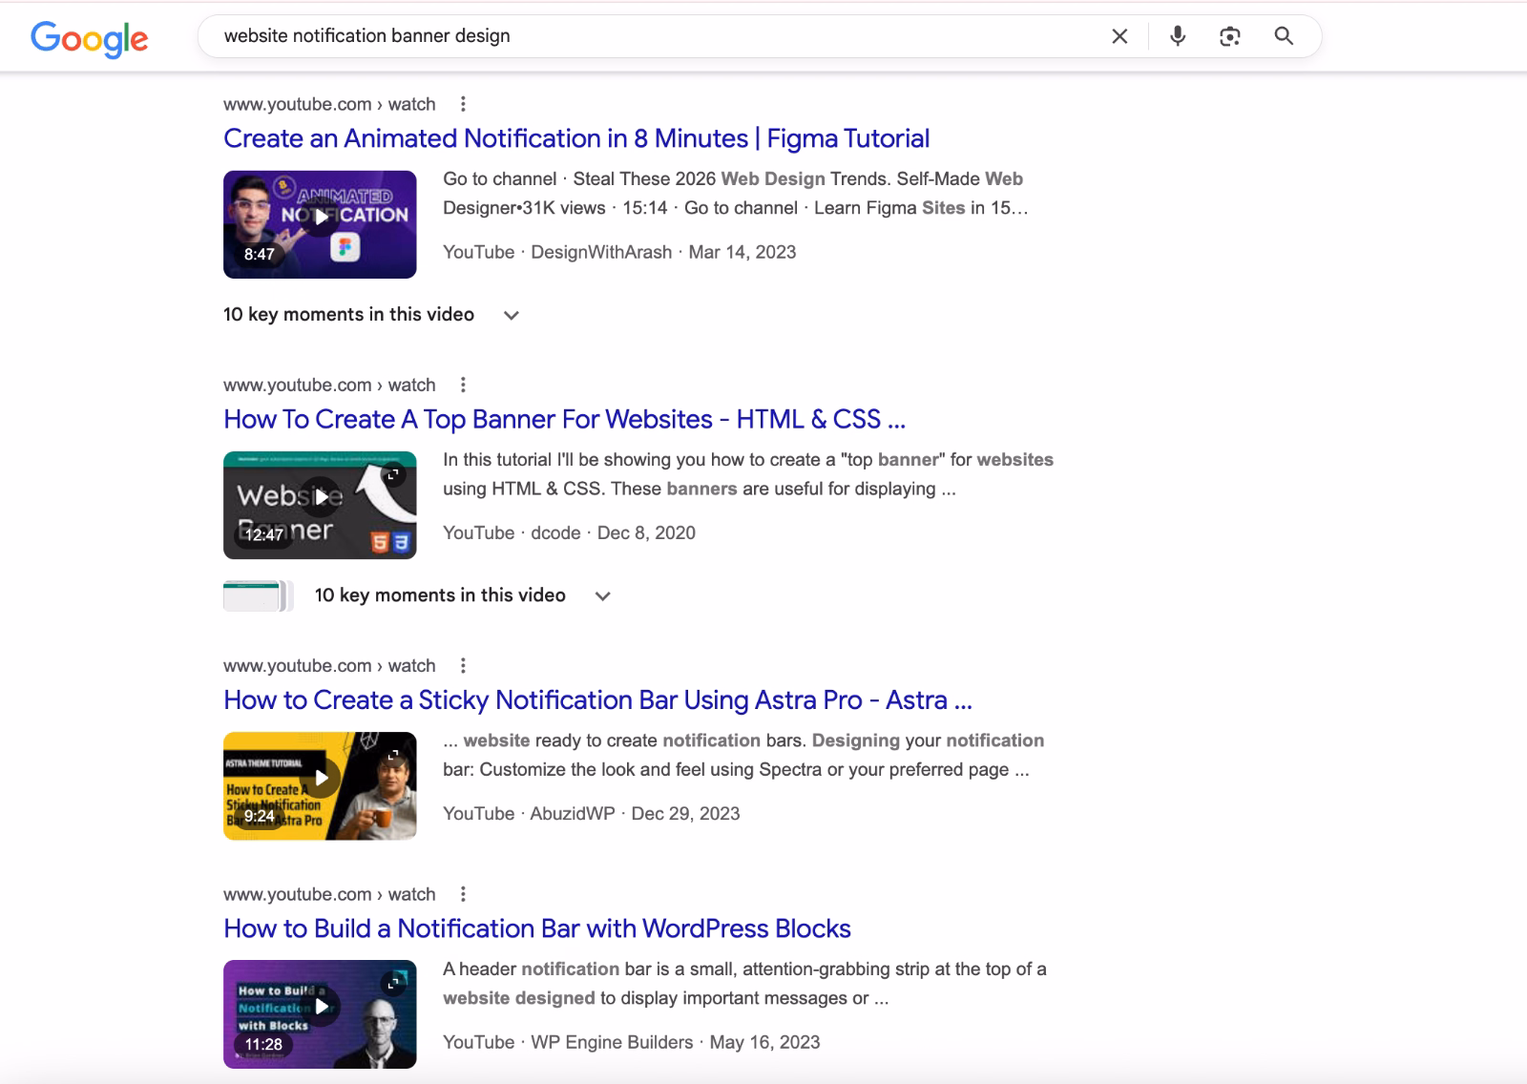Click the Sticky Notification Bar Astra Pro link
Screen dimensions: 1527x1084
[x=596, y=700]
